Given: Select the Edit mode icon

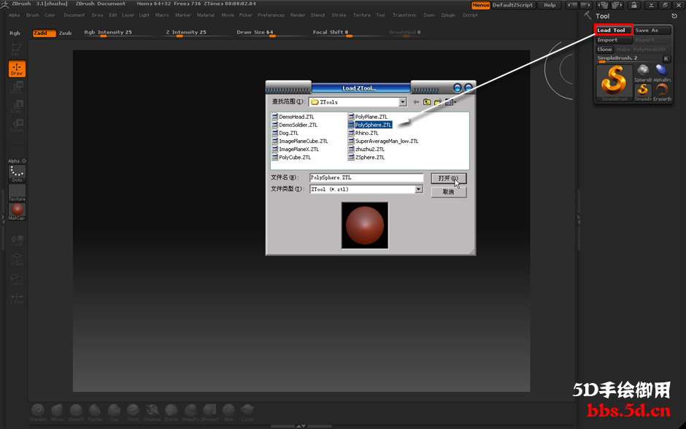Looking at the screenshot, I should (x=17, y=50).
